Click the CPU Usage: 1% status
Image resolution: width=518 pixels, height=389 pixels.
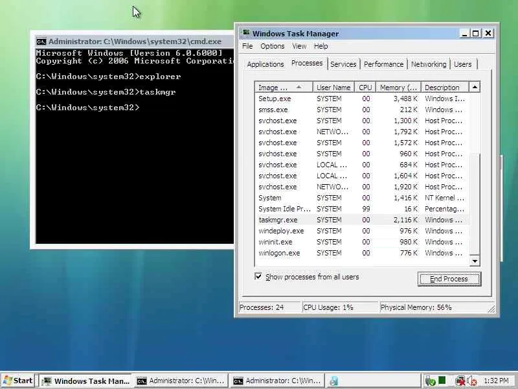click(341, 307)
